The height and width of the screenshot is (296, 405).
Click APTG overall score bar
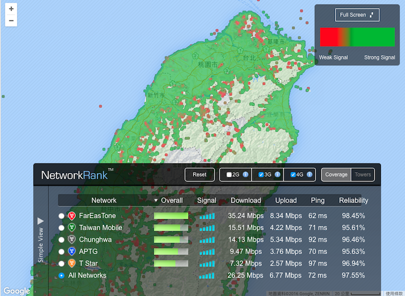click(171, 252)
